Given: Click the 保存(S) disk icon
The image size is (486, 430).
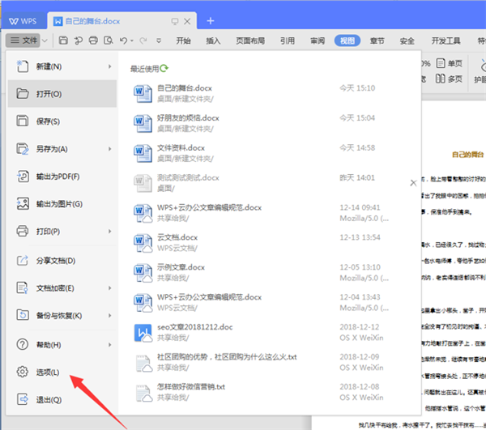Looking at the screenshot, I should click(22, 121).
